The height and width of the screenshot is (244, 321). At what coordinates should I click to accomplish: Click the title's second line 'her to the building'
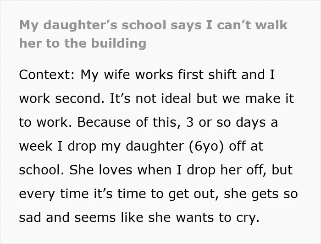[83, 43]
